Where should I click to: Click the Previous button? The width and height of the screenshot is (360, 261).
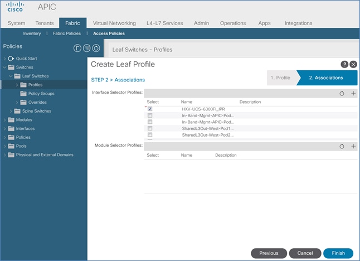[x=269, y=253]
